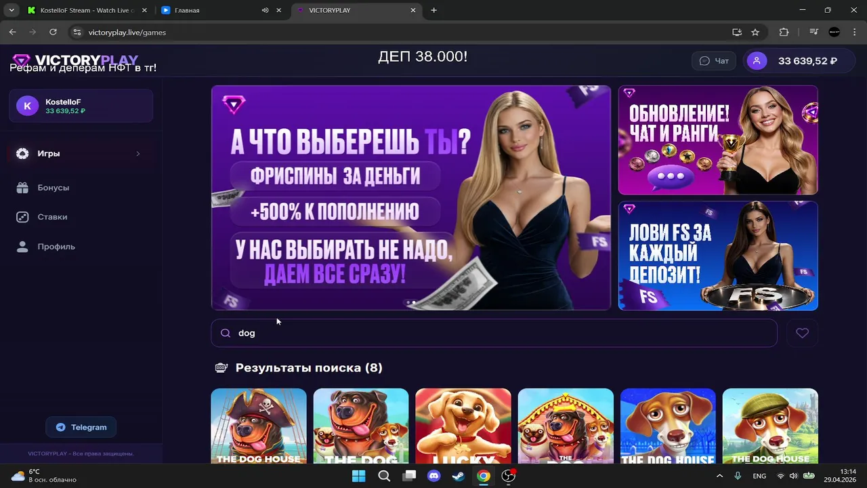
Task: Open the browser profile avatar
Action: coord(834,32)
